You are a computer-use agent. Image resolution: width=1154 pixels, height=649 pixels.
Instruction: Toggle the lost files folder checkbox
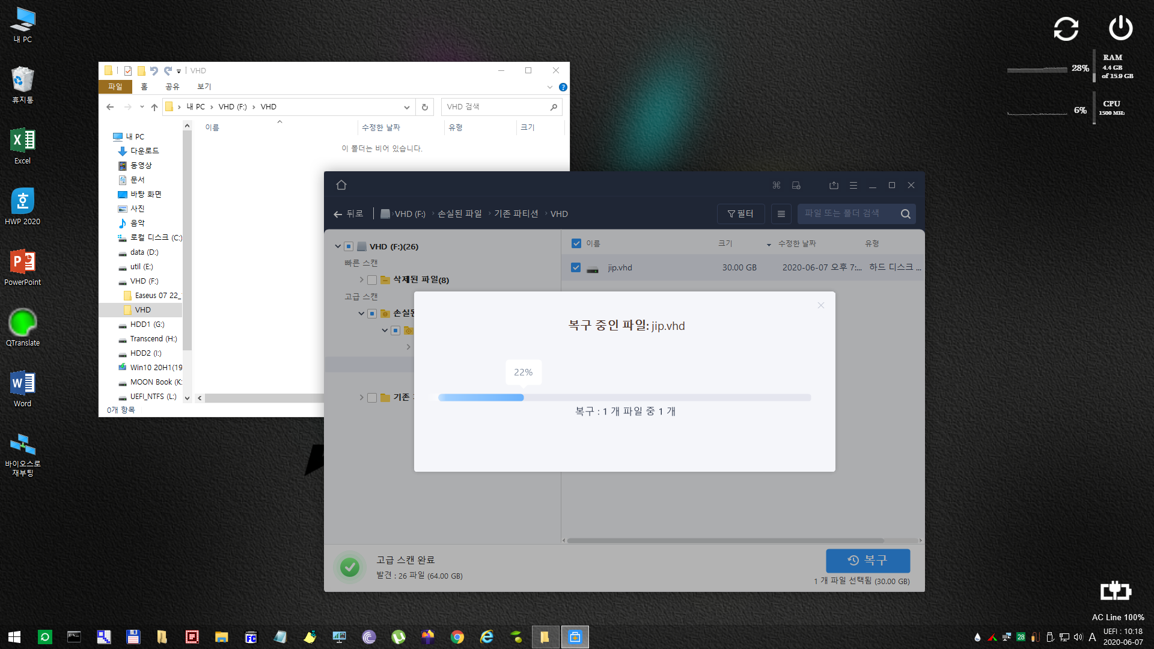click(x=372, y=314)
